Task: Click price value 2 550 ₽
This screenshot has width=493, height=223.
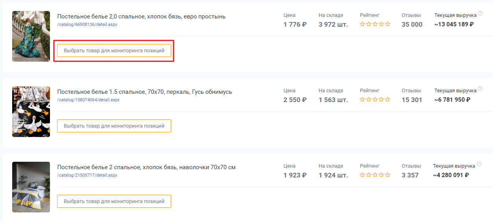Action: (295, 100)
